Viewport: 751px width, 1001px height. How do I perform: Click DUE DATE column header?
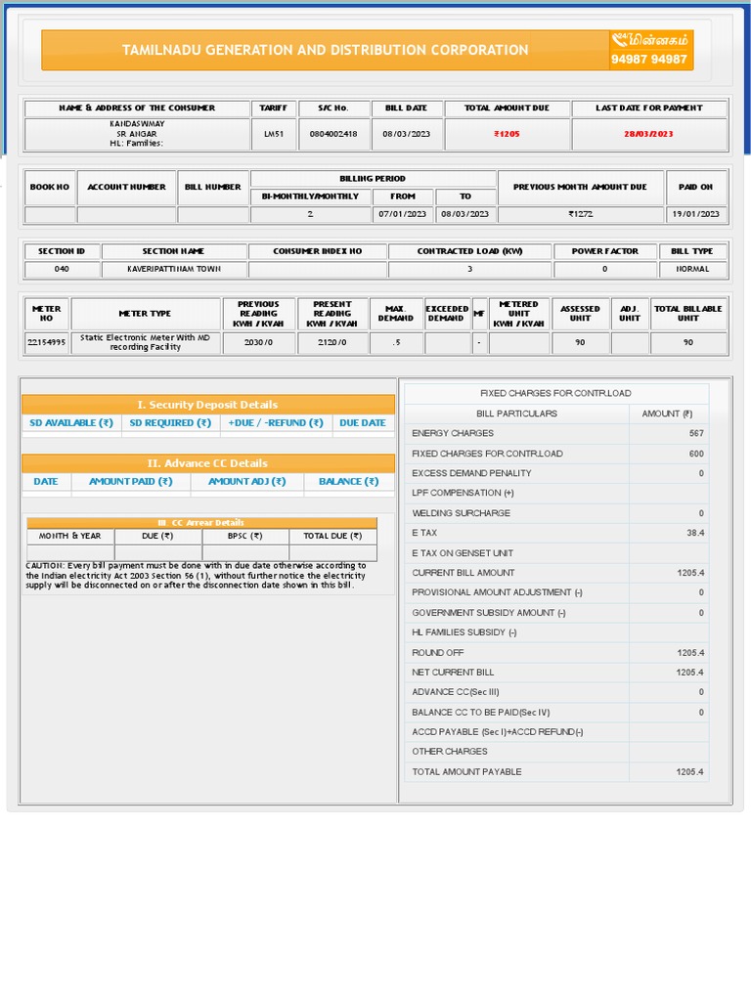pos(362,422)
